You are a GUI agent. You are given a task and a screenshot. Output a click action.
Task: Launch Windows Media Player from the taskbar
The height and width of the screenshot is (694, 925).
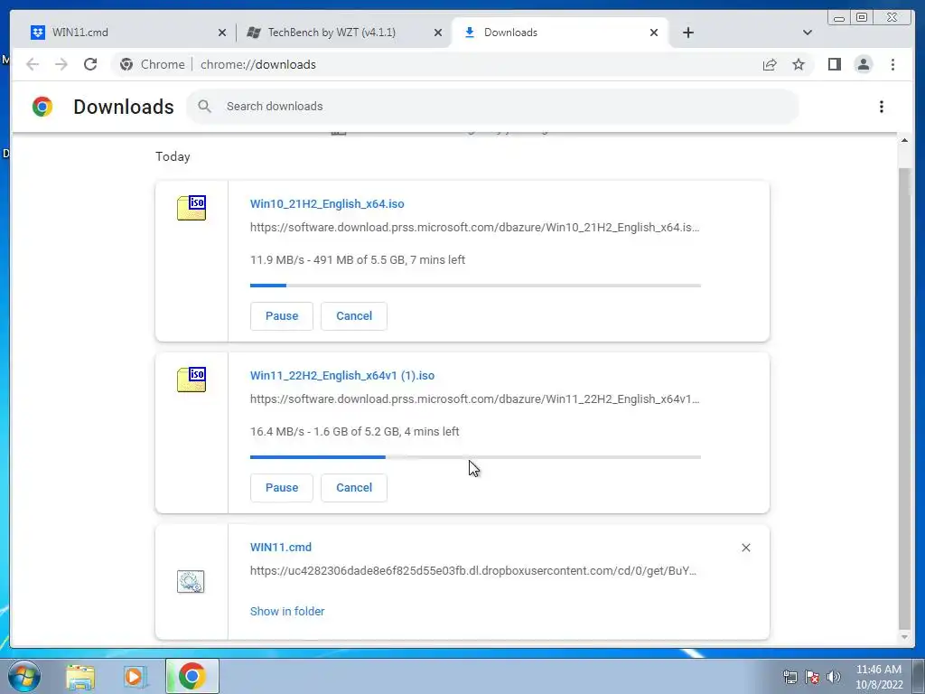coord(135,676)
